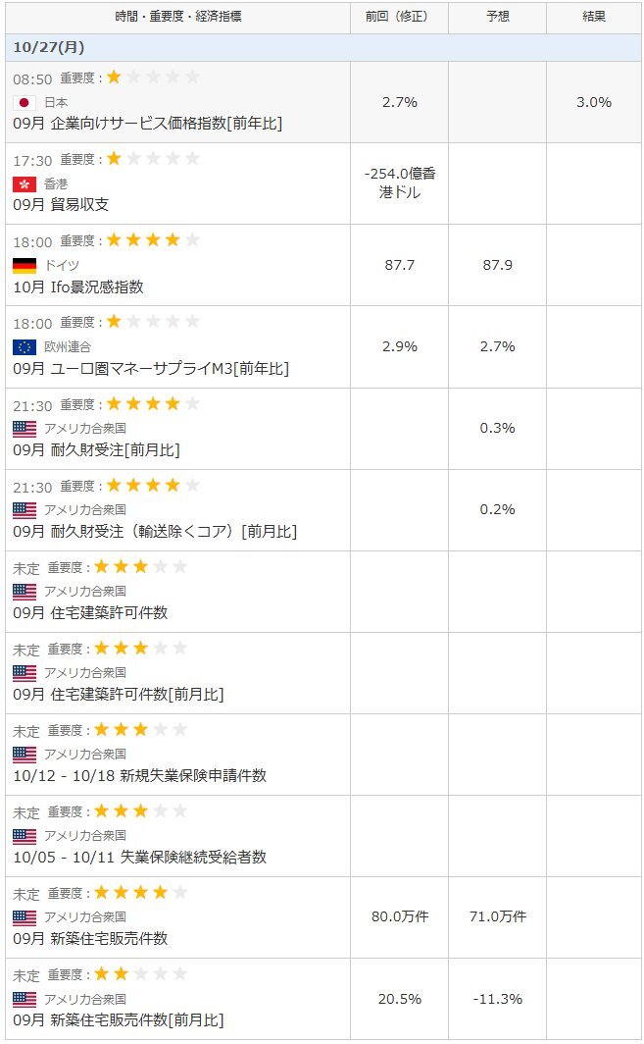Open 失業保険継続受給者数 indicator

coord(139,857)
